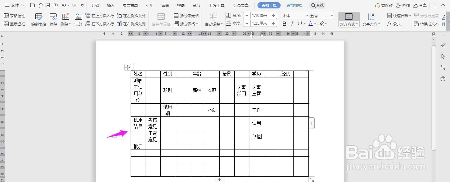Switch to the References (引用) tab

click(150, 5)
